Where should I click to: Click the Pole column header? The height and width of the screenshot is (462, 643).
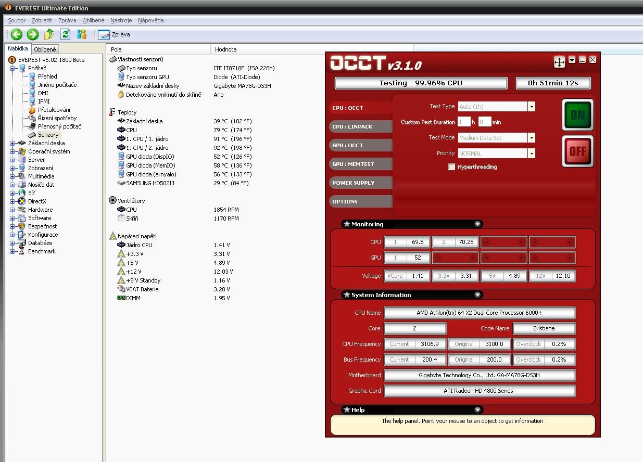coord(159,49)
